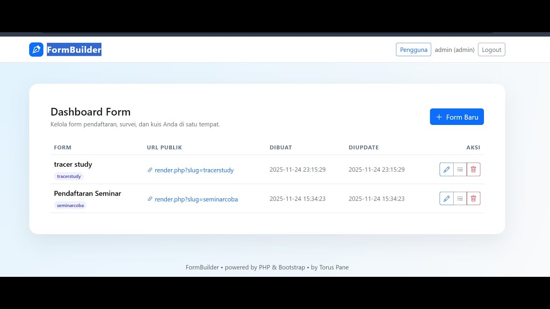
Task: Click the DIBUAT column header
Action: point(281,147)
